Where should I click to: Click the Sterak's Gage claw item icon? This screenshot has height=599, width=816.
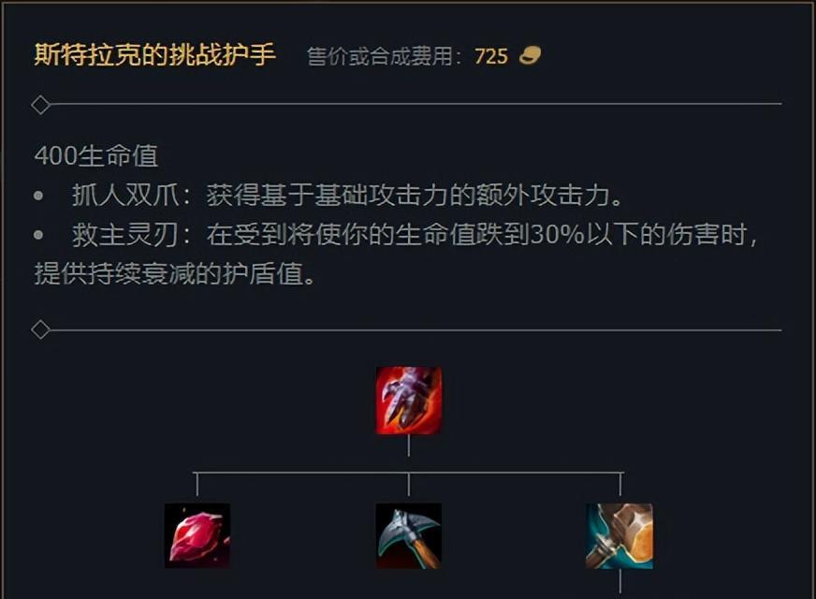pos(409,401)
